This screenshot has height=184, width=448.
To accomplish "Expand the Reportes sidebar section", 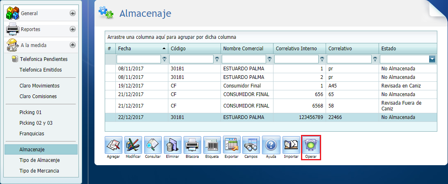I will 73,29.
